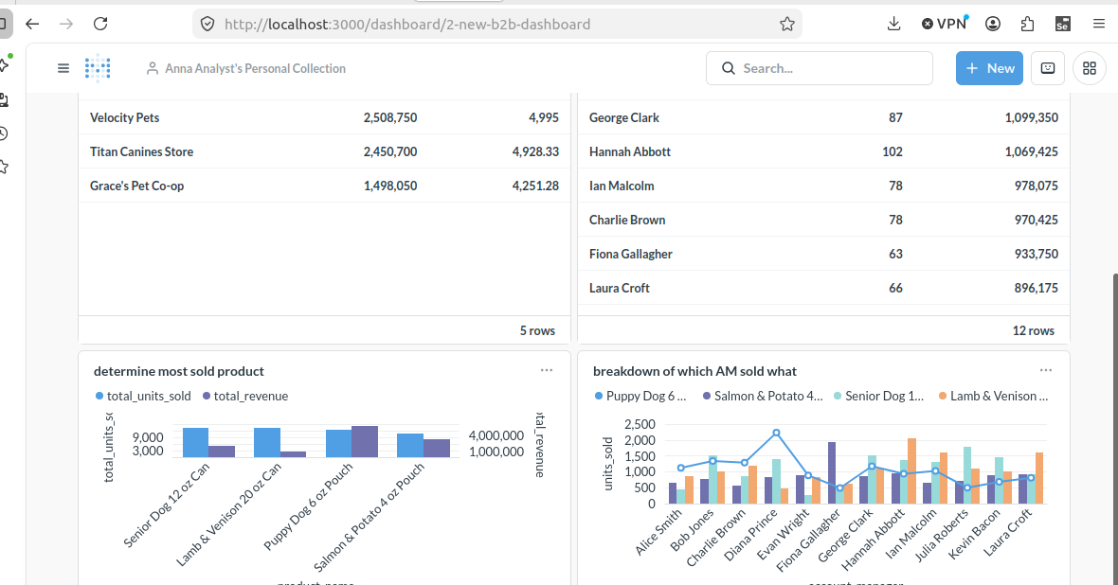Toggle the Salmon & Potato 4 legend series
1118x585 pixels.
click(x=762, y=397)
